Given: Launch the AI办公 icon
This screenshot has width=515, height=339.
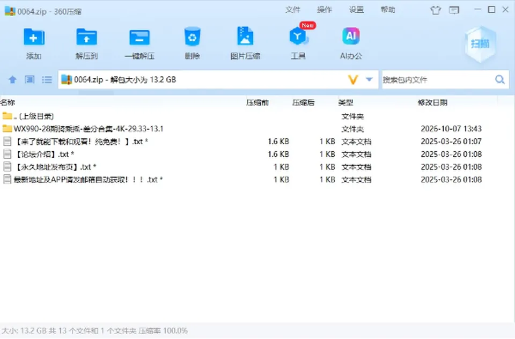Looking at the screenshot, I should [351, 36].
